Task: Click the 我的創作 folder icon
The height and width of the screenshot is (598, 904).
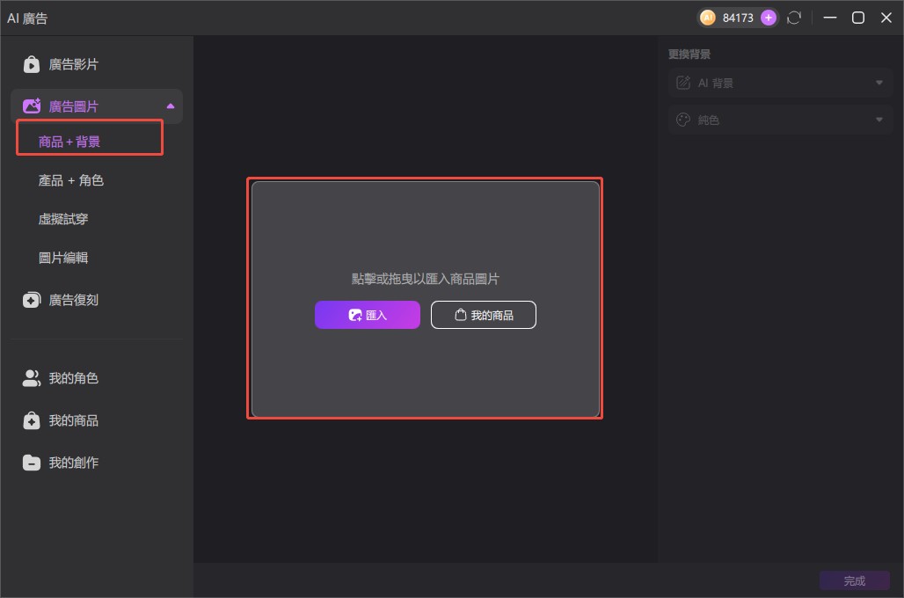Action: click(x=31, y=463)
